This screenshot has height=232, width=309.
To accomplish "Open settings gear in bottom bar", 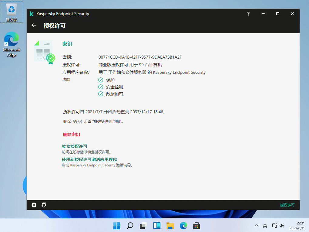I will [34, 205].
